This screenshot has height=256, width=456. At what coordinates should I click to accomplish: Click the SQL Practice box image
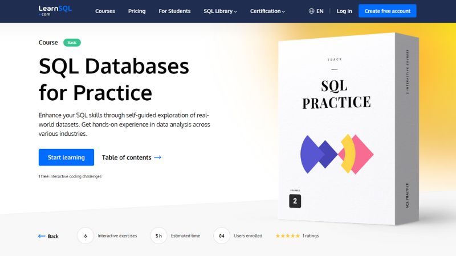click(x=348, y=129)
